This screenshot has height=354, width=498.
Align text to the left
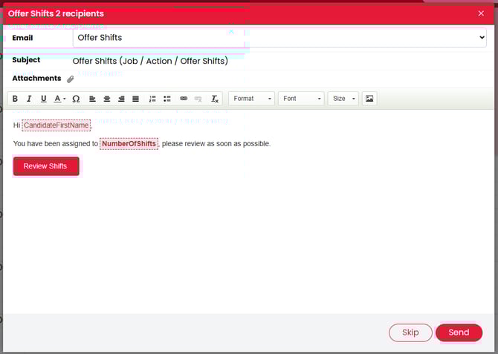point(92,99)
